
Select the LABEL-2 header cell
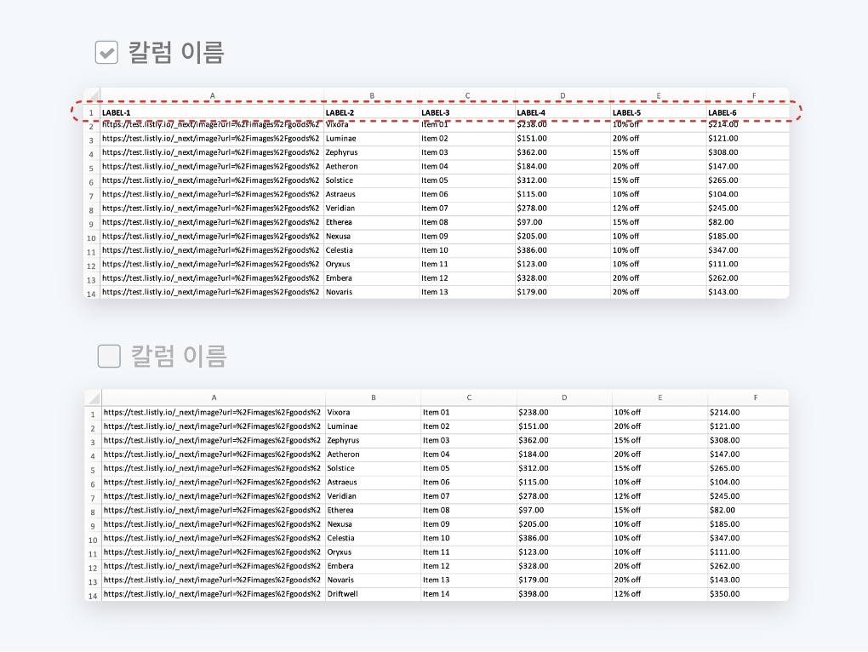tap(371, 112)
